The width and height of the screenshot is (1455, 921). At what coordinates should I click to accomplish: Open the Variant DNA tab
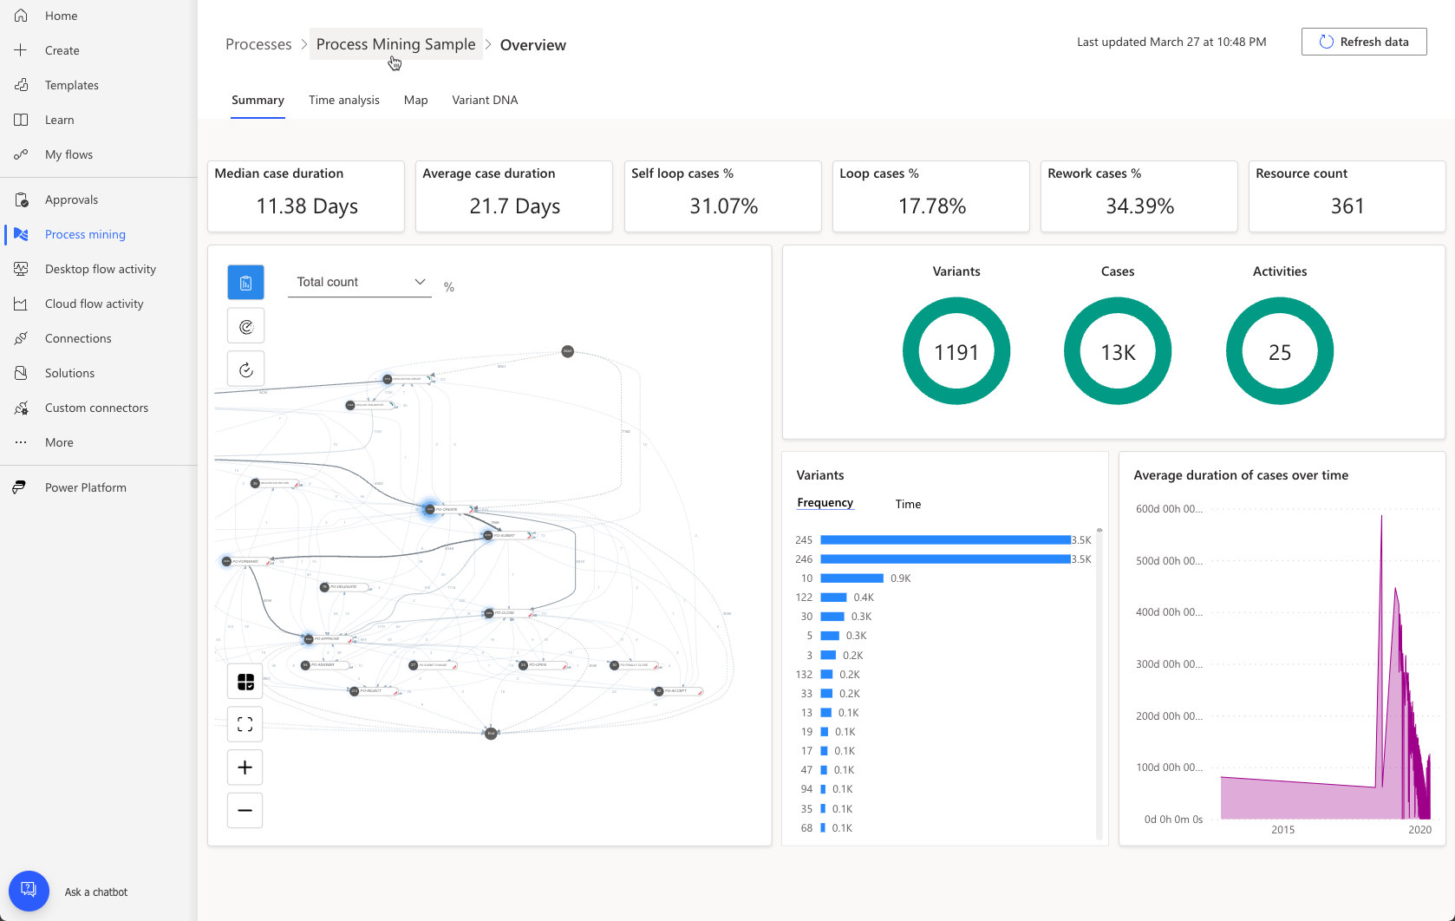click(x=484, y=100)
